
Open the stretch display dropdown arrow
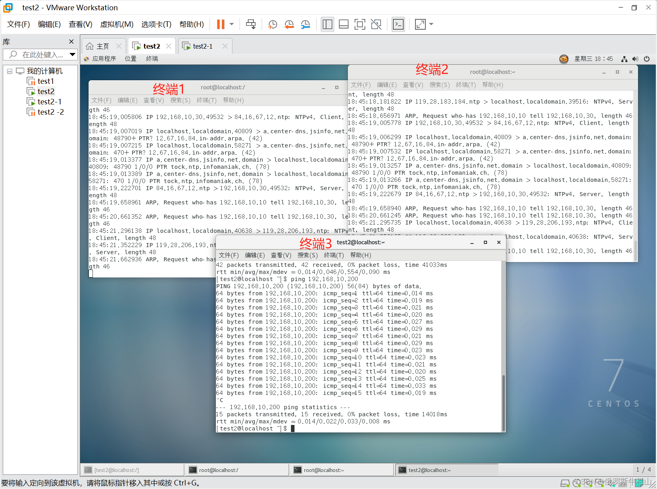pyautogui.click(x=431, y=25)
